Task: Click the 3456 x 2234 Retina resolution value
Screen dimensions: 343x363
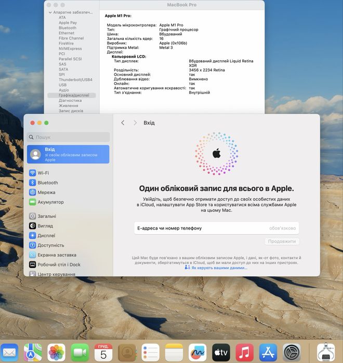Action: pos(207,70)
